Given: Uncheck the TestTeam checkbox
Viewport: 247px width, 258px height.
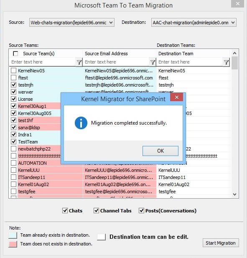Looking at the screenshot, I should tap(13, 141).
